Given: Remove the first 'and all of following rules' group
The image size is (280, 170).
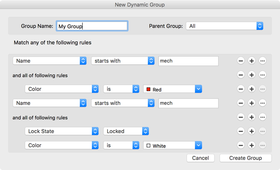Looking at the screenshot, I should 241,75.
